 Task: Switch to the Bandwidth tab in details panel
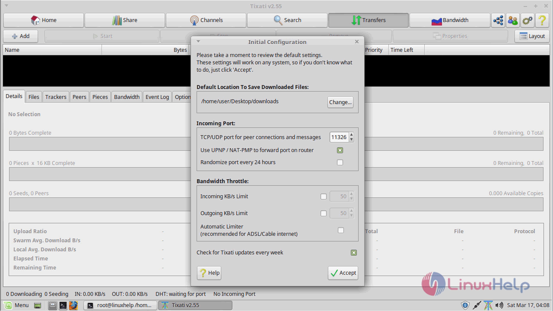click(x=127, y=97)
